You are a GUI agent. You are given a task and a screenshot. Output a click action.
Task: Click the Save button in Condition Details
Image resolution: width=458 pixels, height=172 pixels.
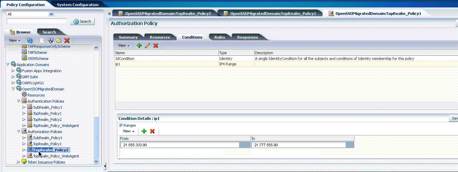454,119
